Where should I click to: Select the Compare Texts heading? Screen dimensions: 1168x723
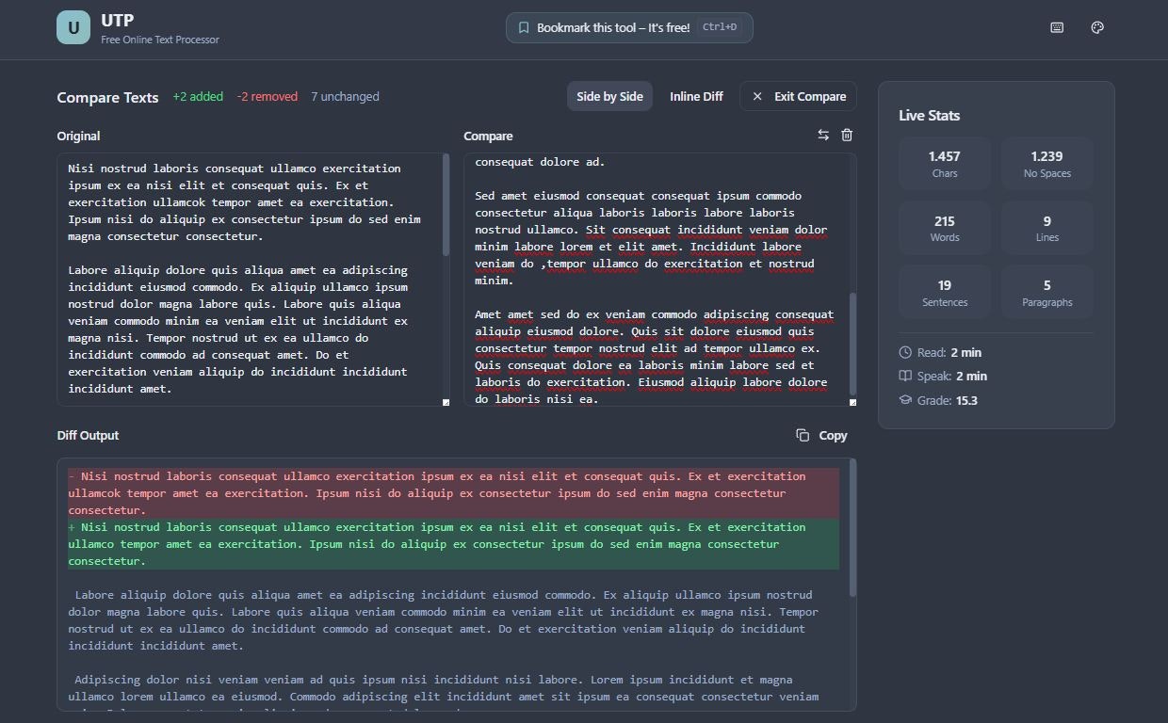(106, 97)
